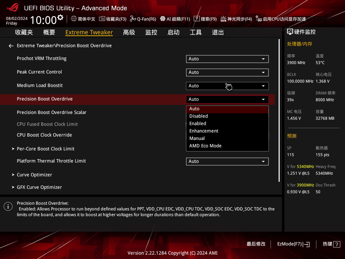Screen dimensions: 345x259
Task: Collapse Precision Boost Overdrive dropdown
Action: point(227,99)
